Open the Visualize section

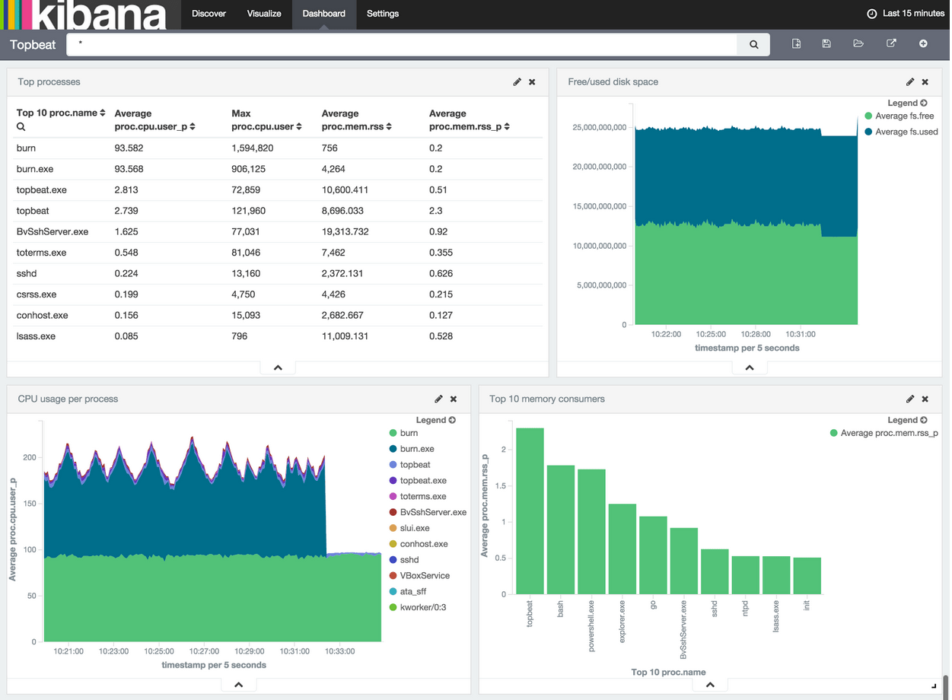[263, 14]
